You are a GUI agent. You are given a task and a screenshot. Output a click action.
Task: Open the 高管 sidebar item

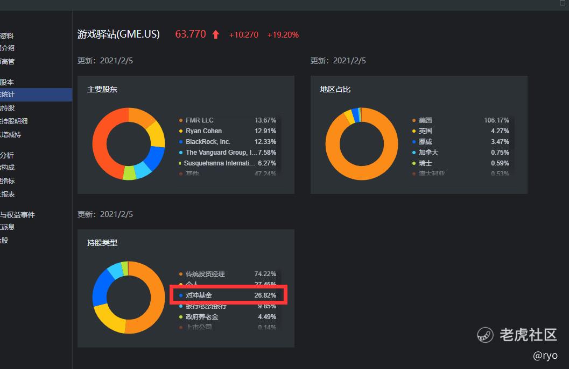pos(7,62)
